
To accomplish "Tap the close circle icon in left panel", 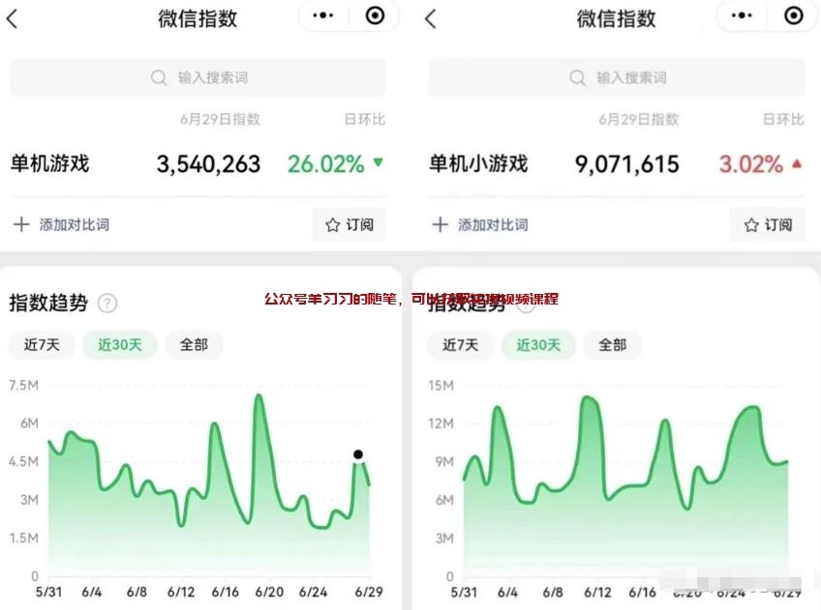I will (x=375, y=15).
